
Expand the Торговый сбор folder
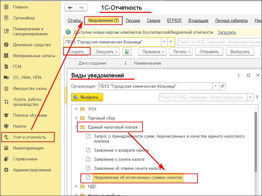pos(76,118)
